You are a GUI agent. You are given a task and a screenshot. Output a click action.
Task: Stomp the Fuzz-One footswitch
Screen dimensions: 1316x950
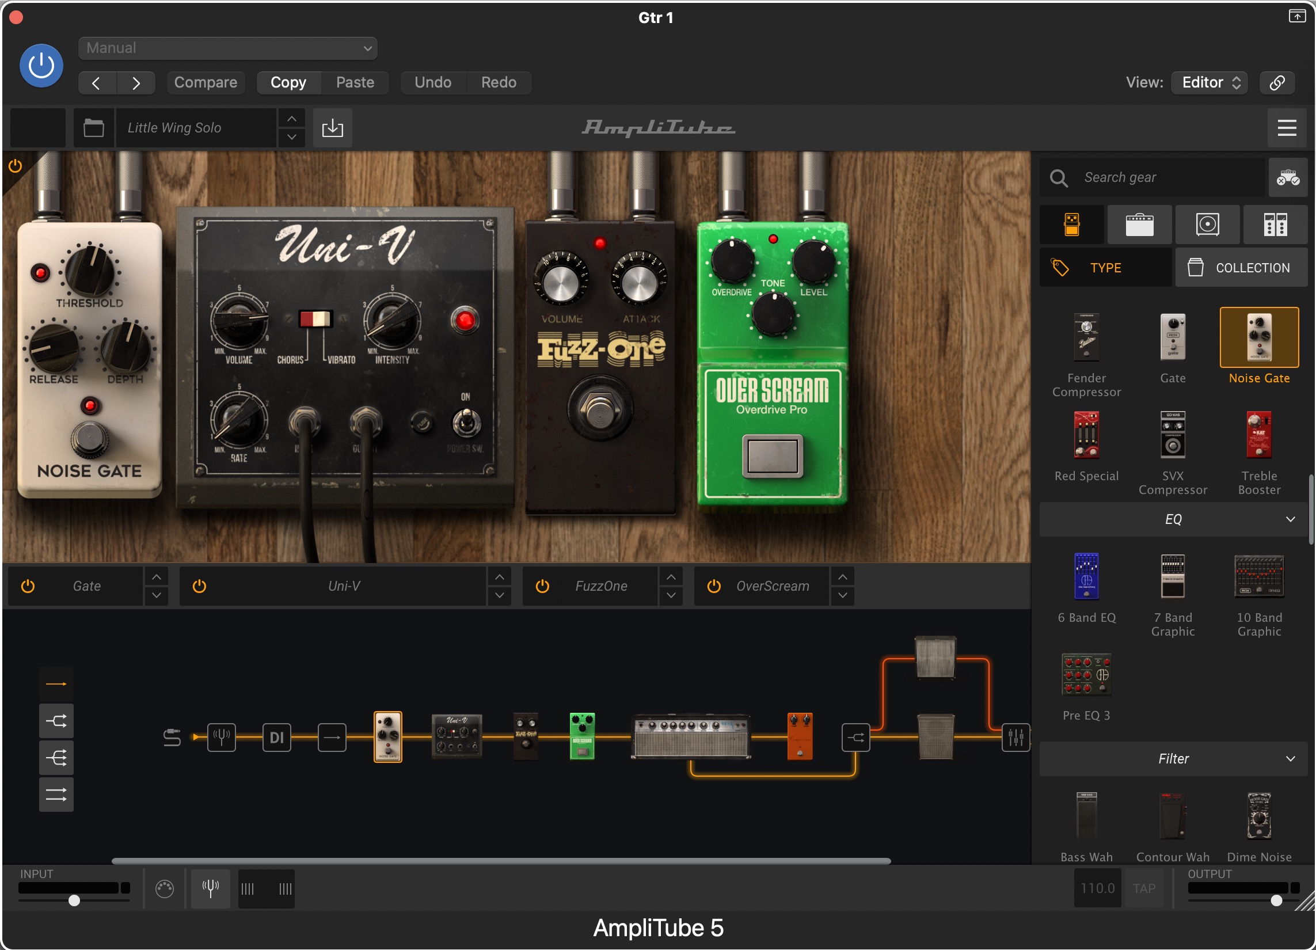point(600,409)
